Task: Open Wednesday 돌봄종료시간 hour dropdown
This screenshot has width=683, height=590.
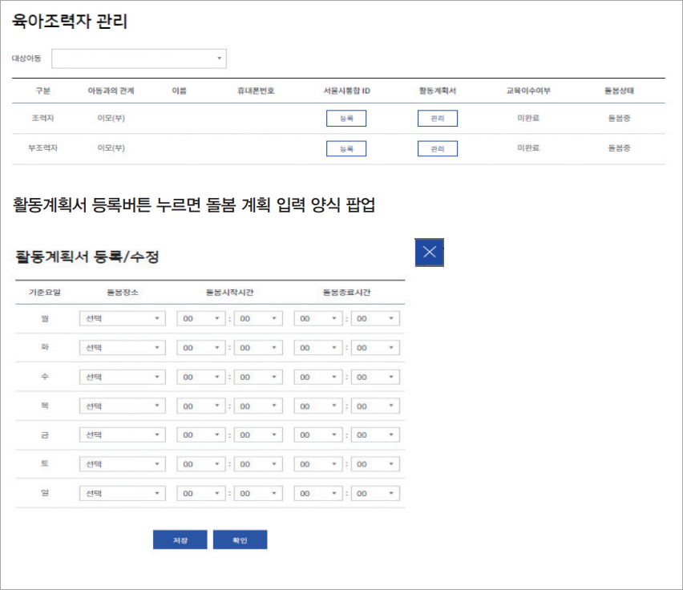Action: [318, 376]
